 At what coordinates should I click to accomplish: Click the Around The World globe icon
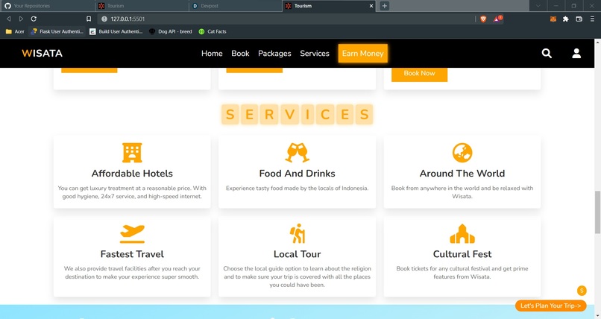click(462, 153)
